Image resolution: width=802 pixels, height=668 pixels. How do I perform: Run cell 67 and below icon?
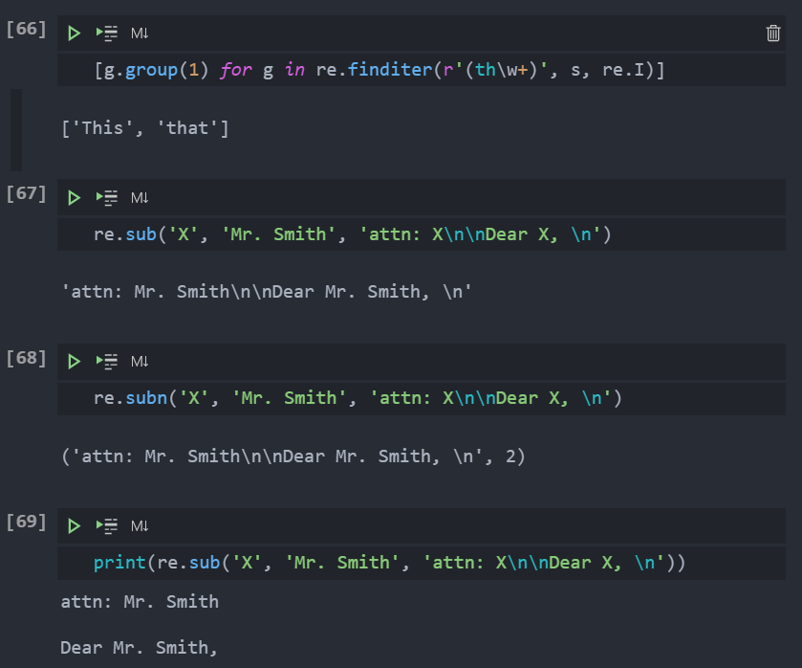tap(106, 198)
